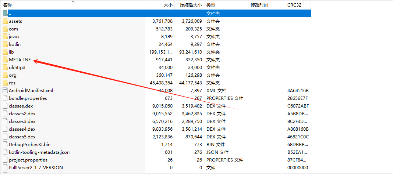Select the parent directory ".." icon
393x174 pixels.
[5, 14]
